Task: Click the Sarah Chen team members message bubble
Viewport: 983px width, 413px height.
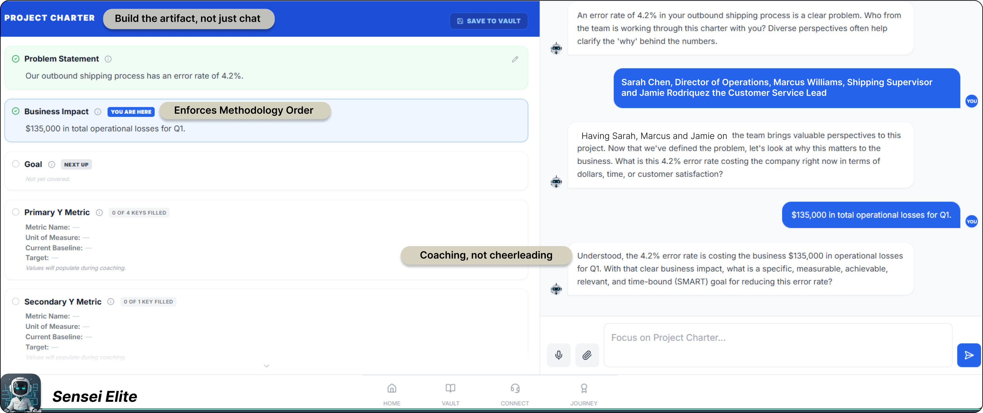Action: pyautogui.click(x=786, y=88)
